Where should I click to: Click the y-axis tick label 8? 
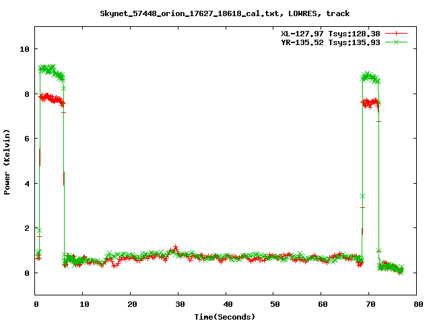click(27, 94)
